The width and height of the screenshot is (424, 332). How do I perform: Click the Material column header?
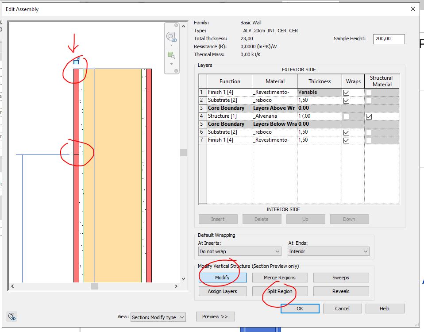pyautogui.click(x=275, y=81)
